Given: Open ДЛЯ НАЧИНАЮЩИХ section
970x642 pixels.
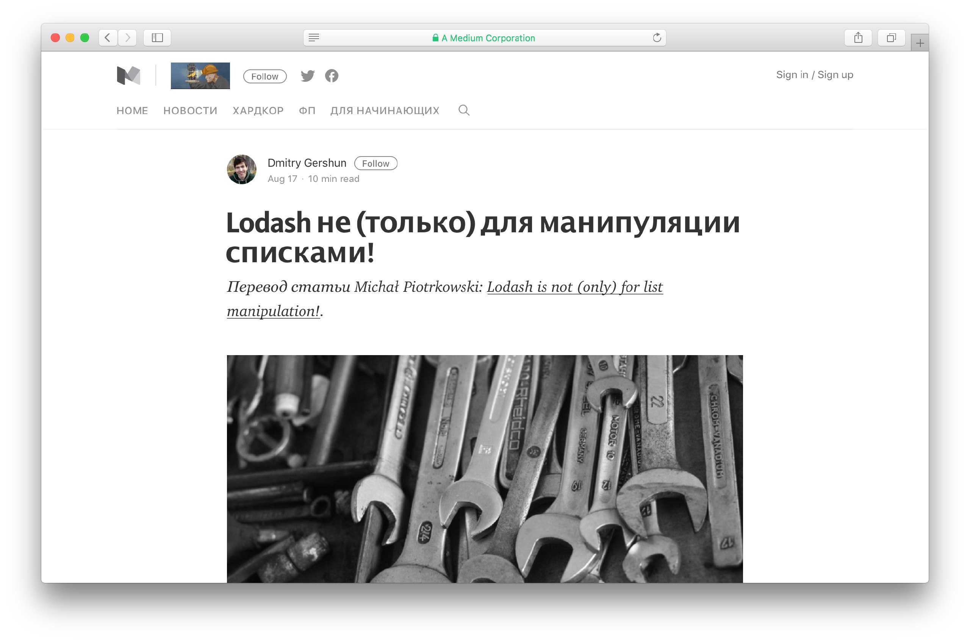Looking at the screenshot, I should 385,111.
